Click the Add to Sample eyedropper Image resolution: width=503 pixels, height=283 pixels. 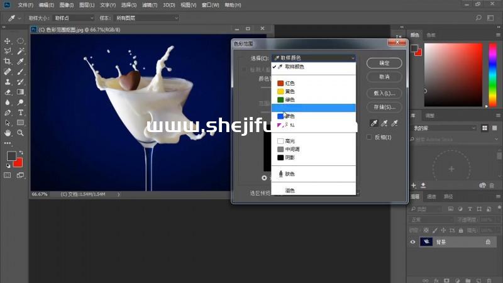point(384,123)
